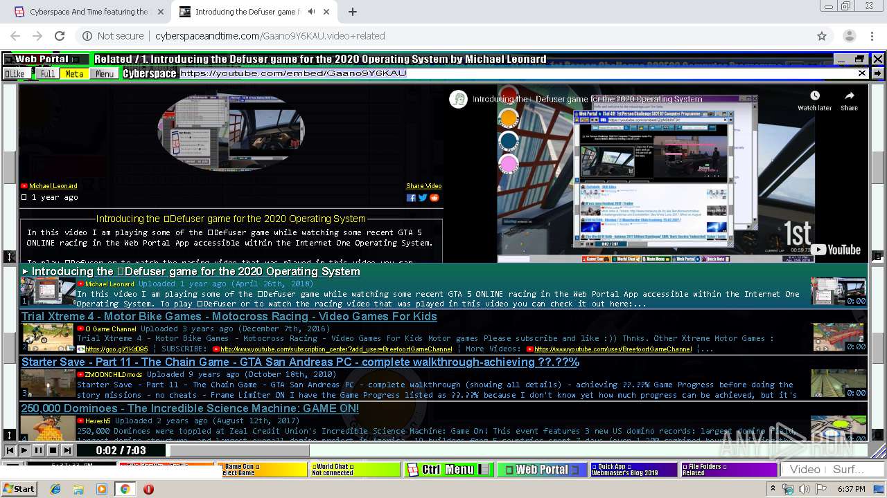Screen dimensions: 887x498
Task: Open the Q Game Channel link
Action: [x=111, y=329]
